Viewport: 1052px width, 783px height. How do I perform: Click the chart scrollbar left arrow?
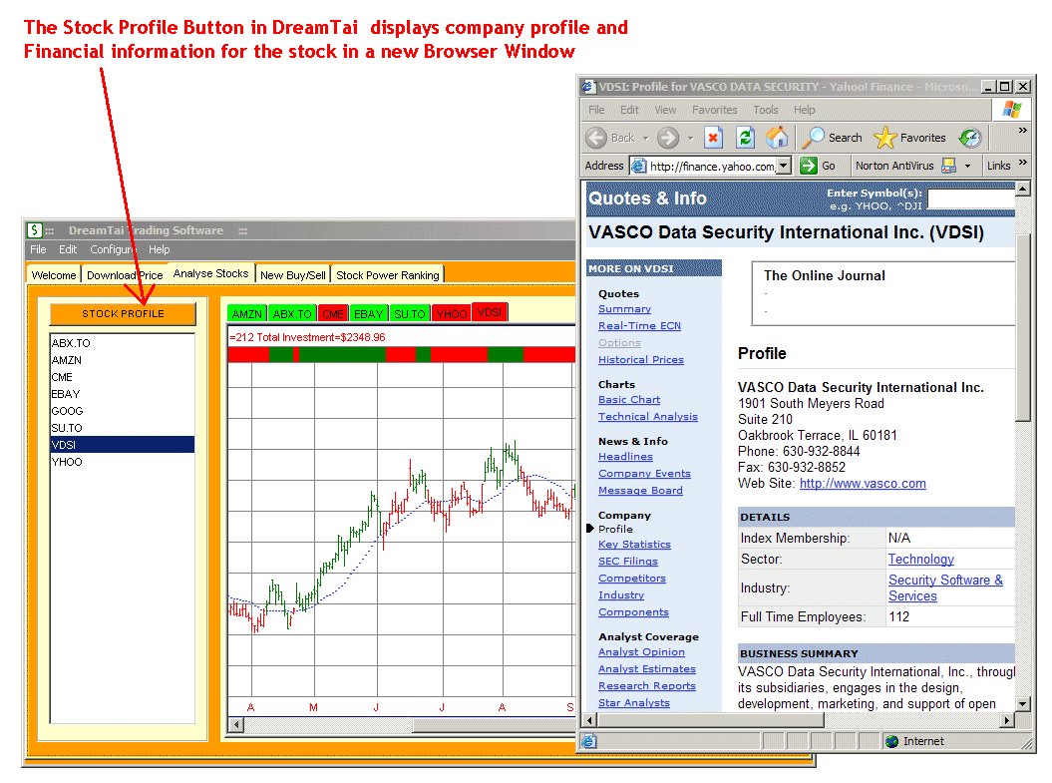pos(235,724)
